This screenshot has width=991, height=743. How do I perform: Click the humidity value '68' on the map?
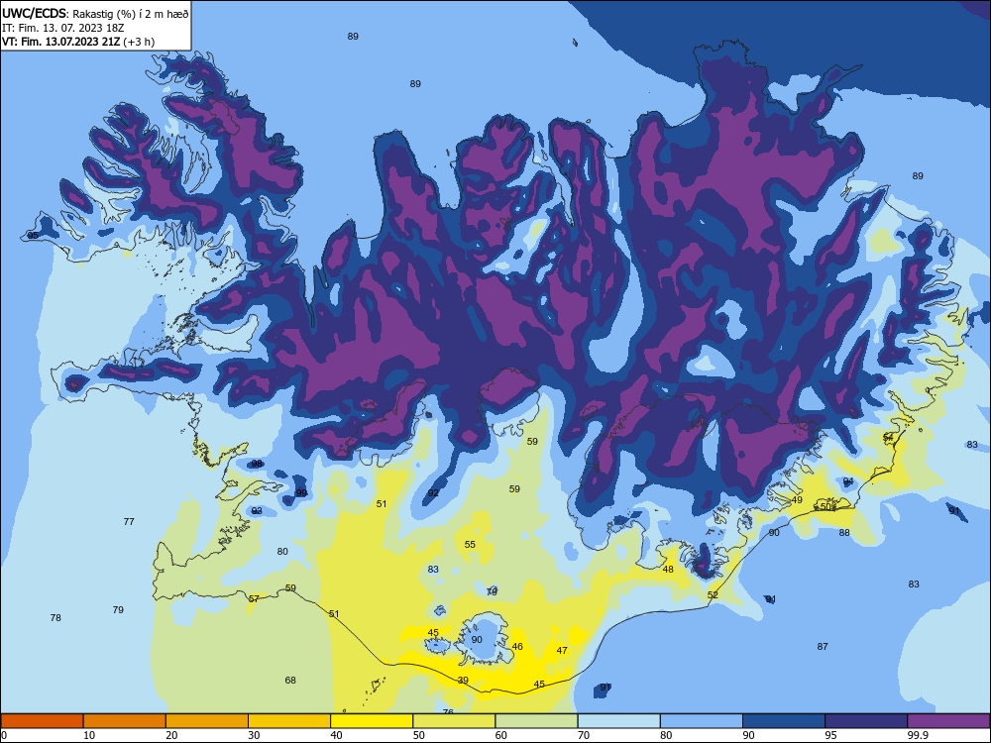[290, 680]
